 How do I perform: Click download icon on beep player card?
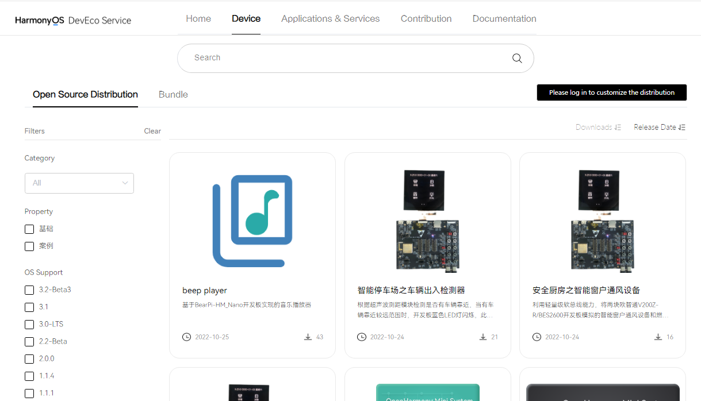pos(308,337)
